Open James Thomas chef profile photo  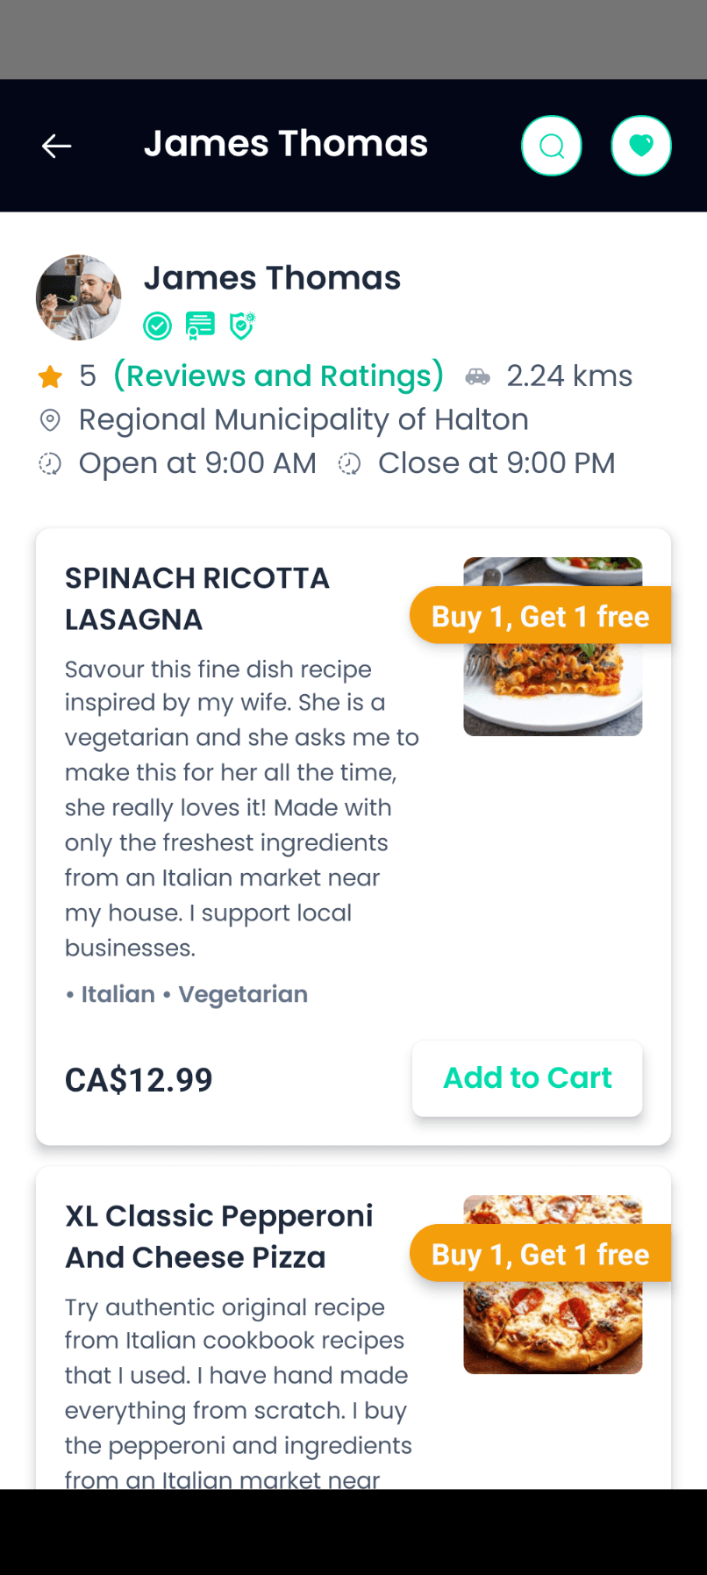point(79,297)
